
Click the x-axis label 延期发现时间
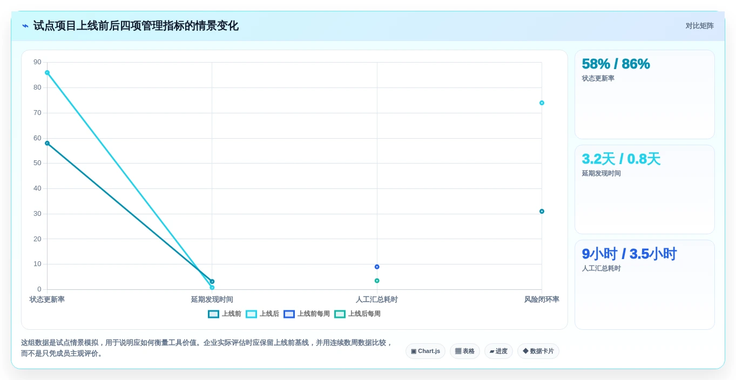212,300
